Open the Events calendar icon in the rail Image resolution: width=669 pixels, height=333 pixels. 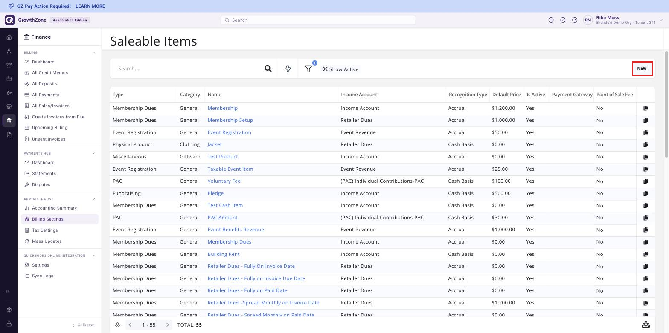click(9, 79)
